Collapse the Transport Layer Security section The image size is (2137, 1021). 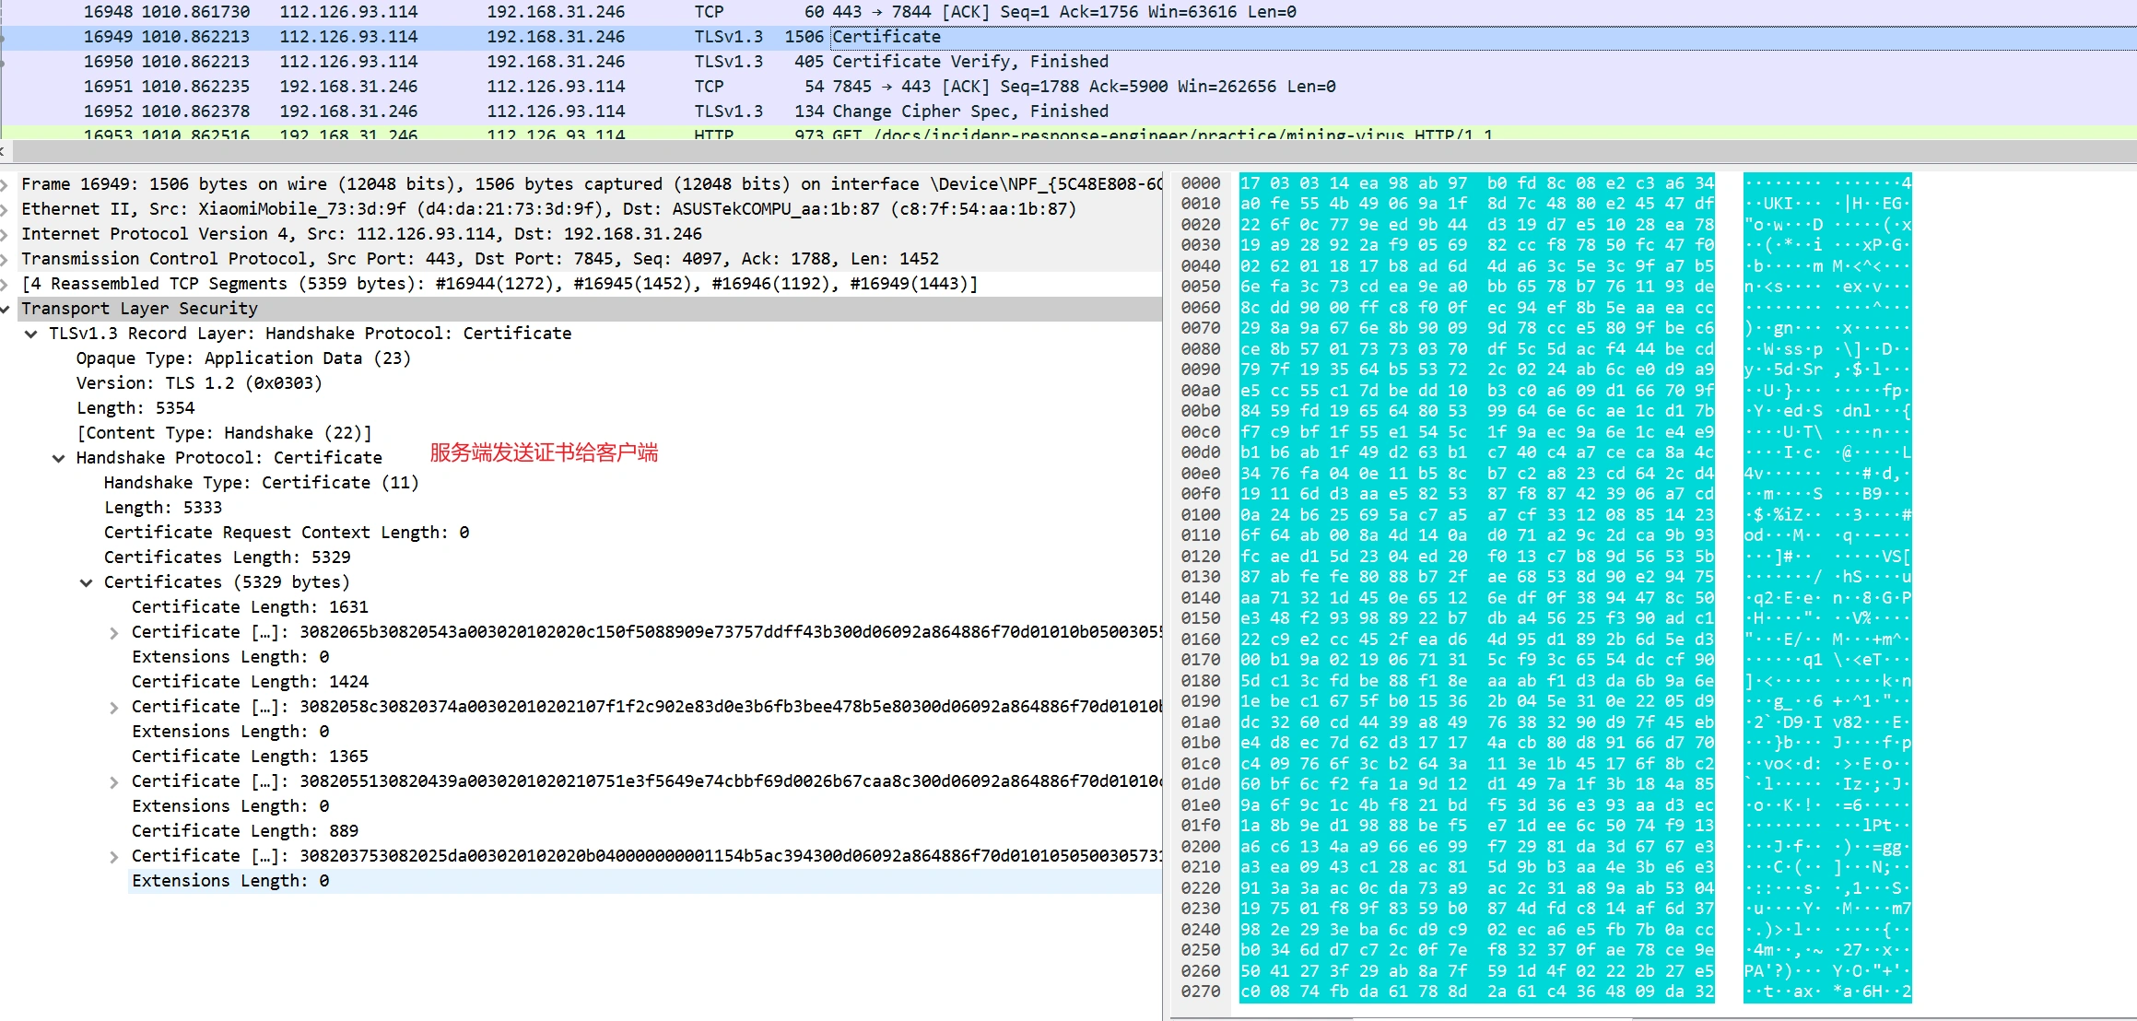(5, 309)
